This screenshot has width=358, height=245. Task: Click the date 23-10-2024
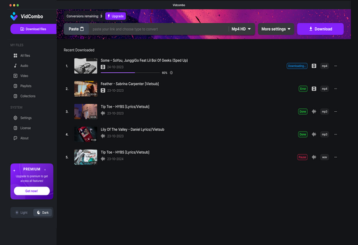(x=116, y=159)
